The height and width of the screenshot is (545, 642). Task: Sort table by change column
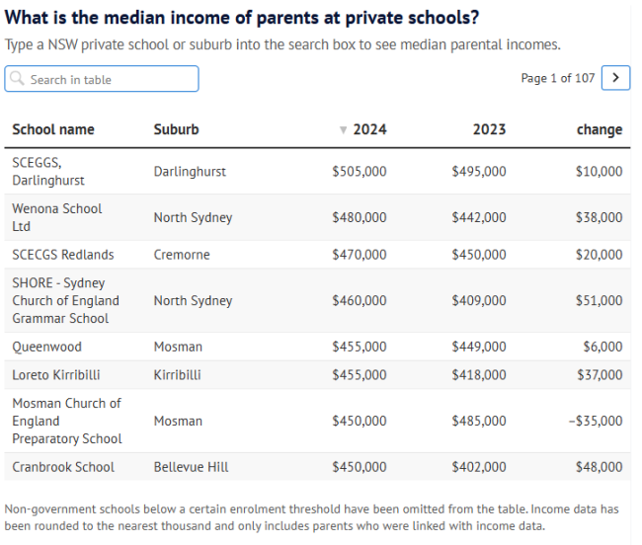coord(599,129)
